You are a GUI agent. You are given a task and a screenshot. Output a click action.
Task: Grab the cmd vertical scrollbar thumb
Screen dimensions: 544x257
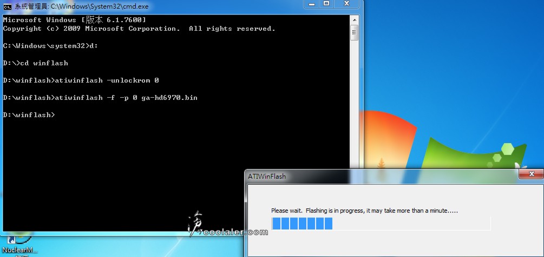(354, 33)
